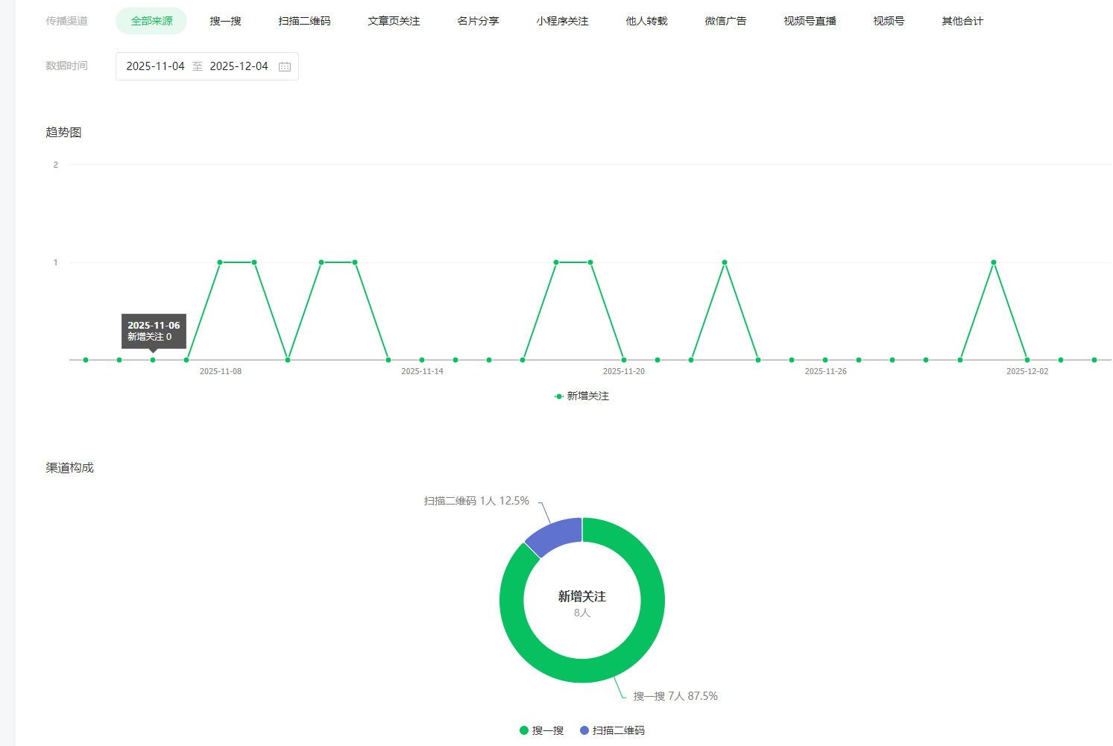
Task: Click the data point above 2025-11-14 label
Action: coord(422,360)
